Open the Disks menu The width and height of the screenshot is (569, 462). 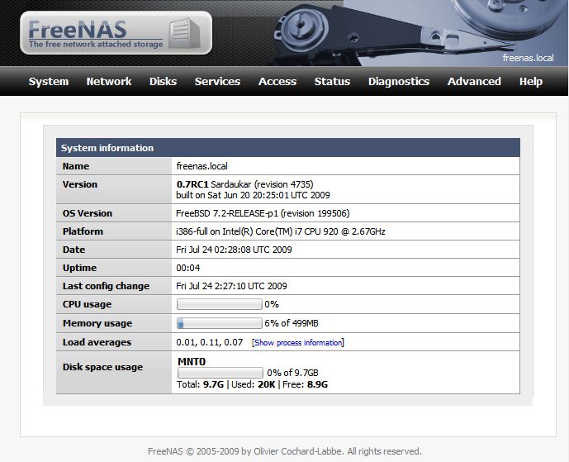[163, 81]
